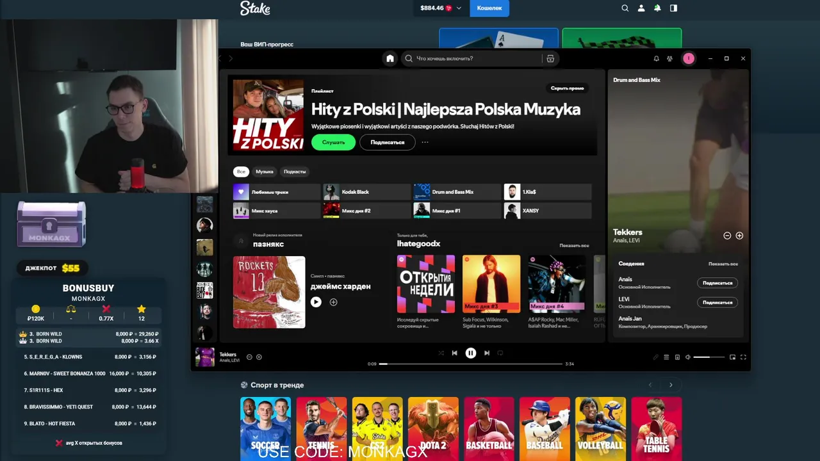Screen dimensions: 820x461
Task: Click Показать все in Сведения section
Action: point(723,264)
